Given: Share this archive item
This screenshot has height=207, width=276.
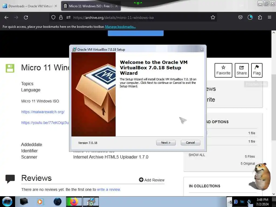Looking at the screenshot, I should tap(242, 70).
